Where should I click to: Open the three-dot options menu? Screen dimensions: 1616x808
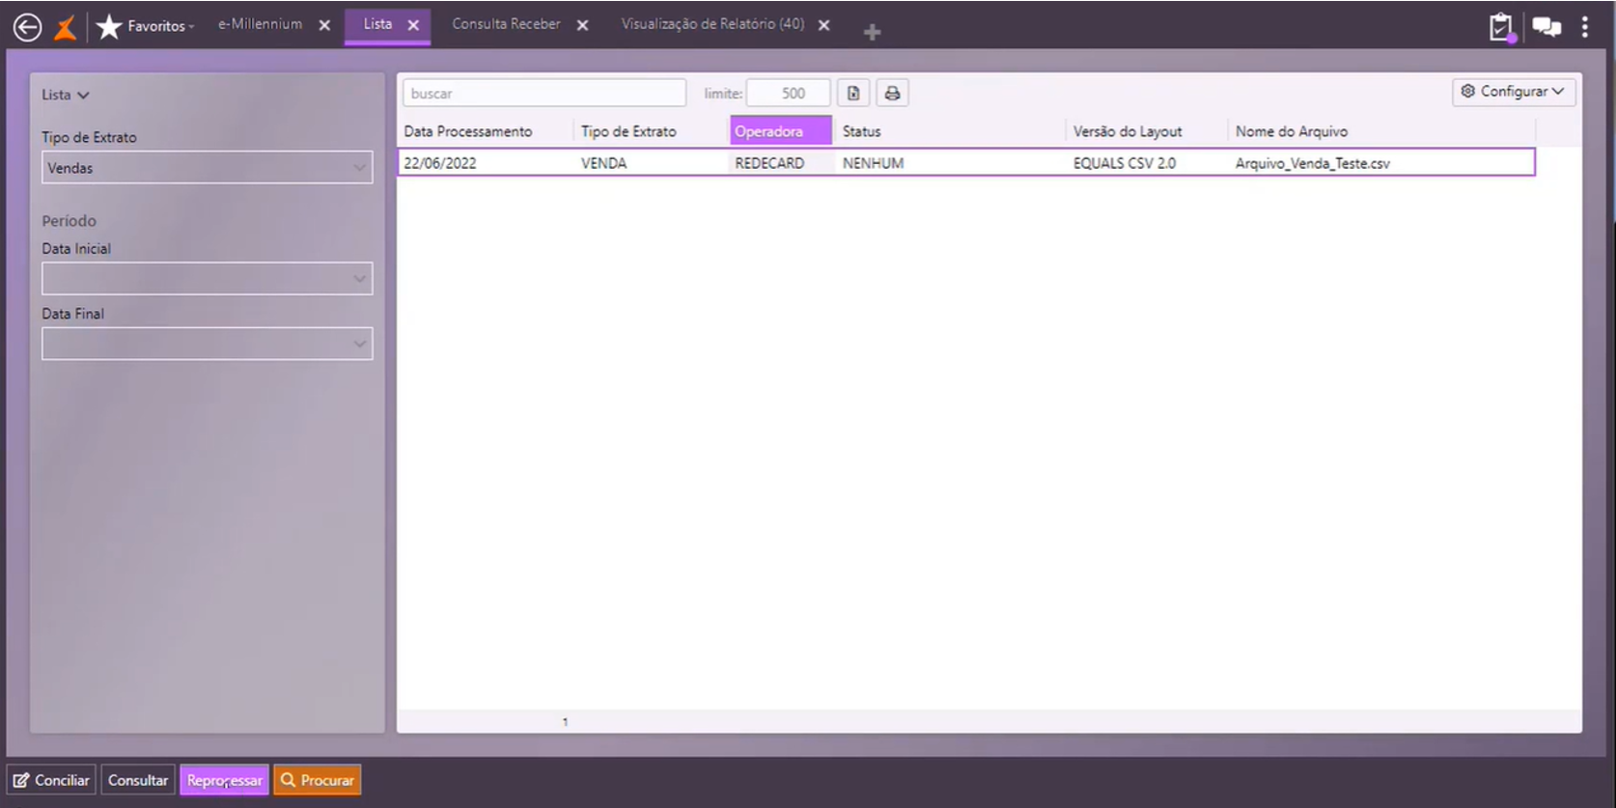click(1585, 27)
